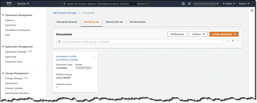Open the N. Virginia region dropdown
This screenshot has height=103, width=257.
(x=229, y=3)
